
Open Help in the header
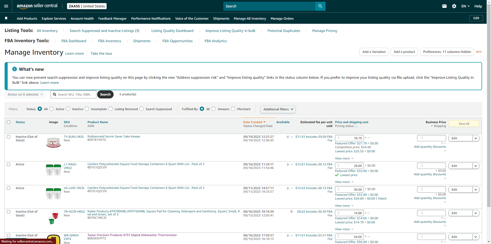[x=478, y=6]
